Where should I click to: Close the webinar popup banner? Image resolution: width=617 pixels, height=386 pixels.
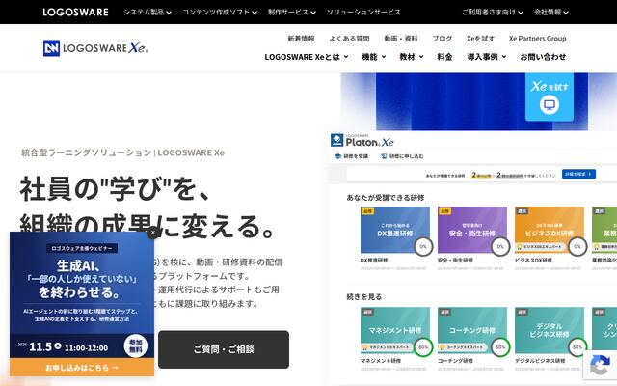point(153,233)
